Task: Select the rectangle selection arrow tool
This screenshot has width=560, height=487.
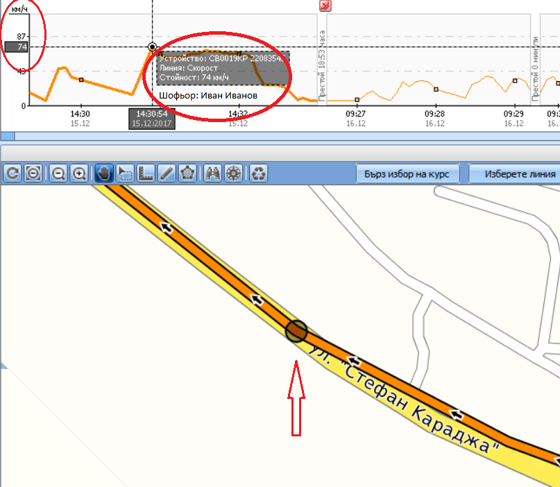Action: point(125,173)
